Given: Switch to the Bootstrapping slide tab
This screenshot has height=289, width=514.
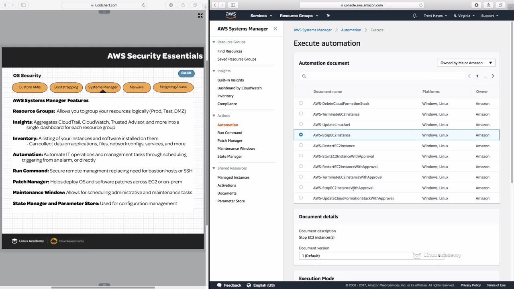Looking at the screenshot, I should click(66, 87).
